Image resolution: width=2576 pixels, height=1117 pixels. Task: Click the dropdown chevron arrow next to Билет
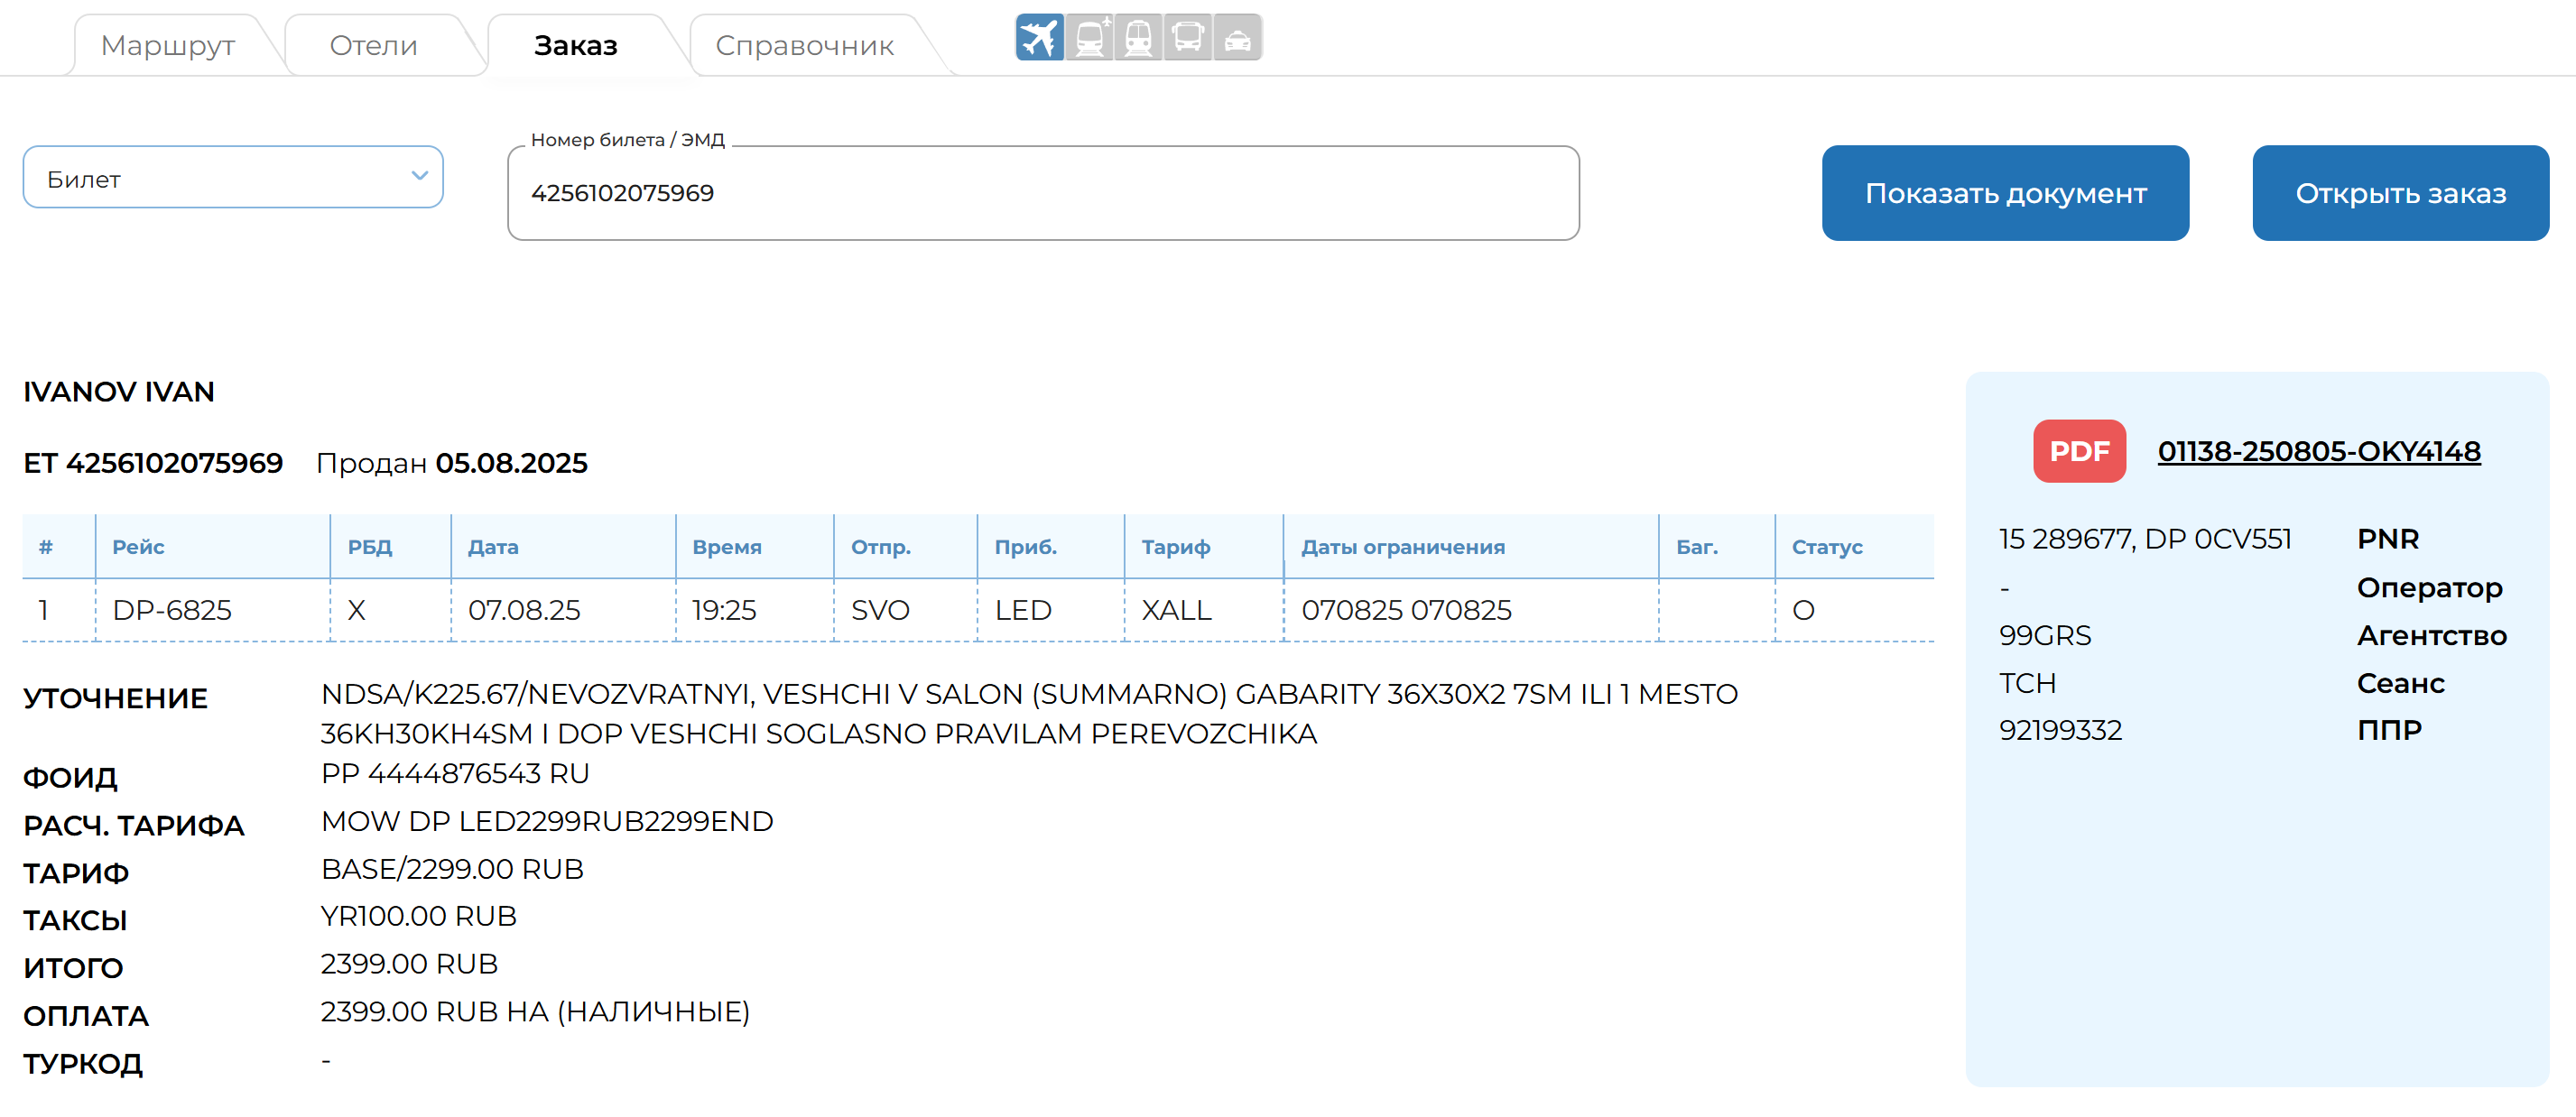[419, 176]
